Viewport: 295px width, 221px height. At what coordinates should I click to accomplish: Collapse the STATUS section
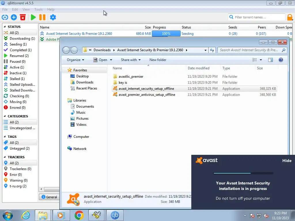click(x=5, y=27)
